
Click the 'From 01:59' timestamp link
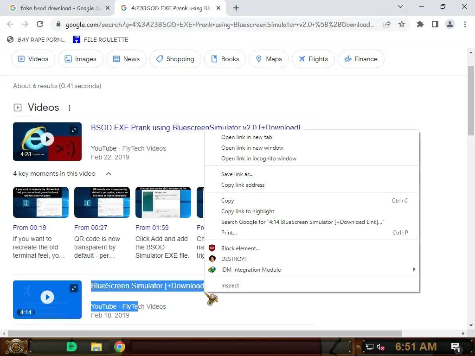152,228
